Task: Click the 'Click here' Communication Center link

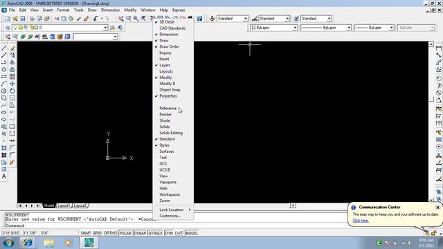Action: [361, 221]
